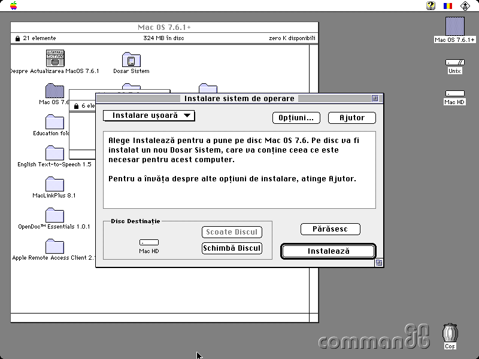This screenshot has width=479, height=359.
Task: Click the installer window zoom box
Action: (x=375, y=98)
